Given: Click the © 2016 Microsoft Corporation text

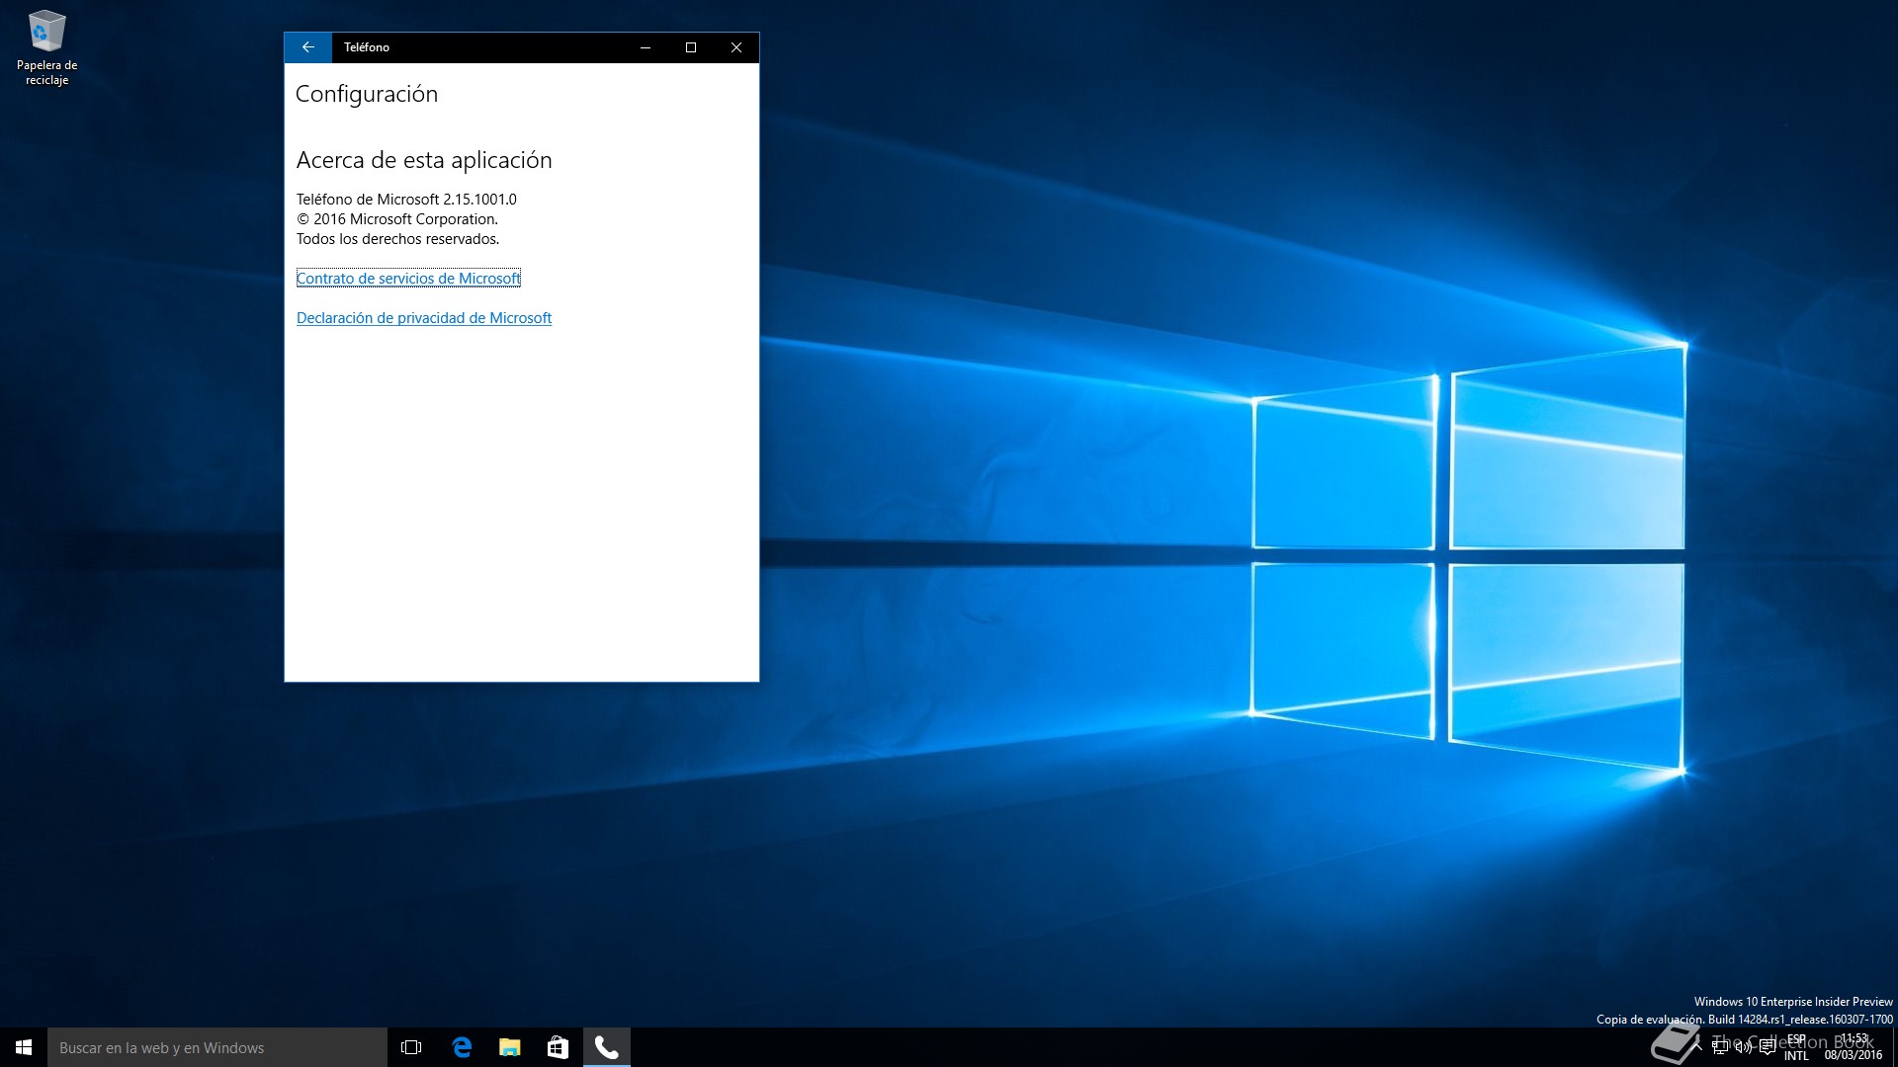Looking at the screenshot, I should [397, 219].
